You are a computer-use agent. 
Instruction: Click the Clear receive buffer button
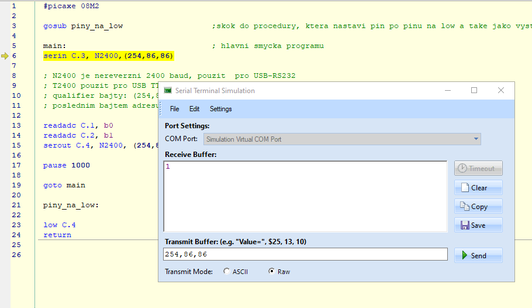point(478,188)
